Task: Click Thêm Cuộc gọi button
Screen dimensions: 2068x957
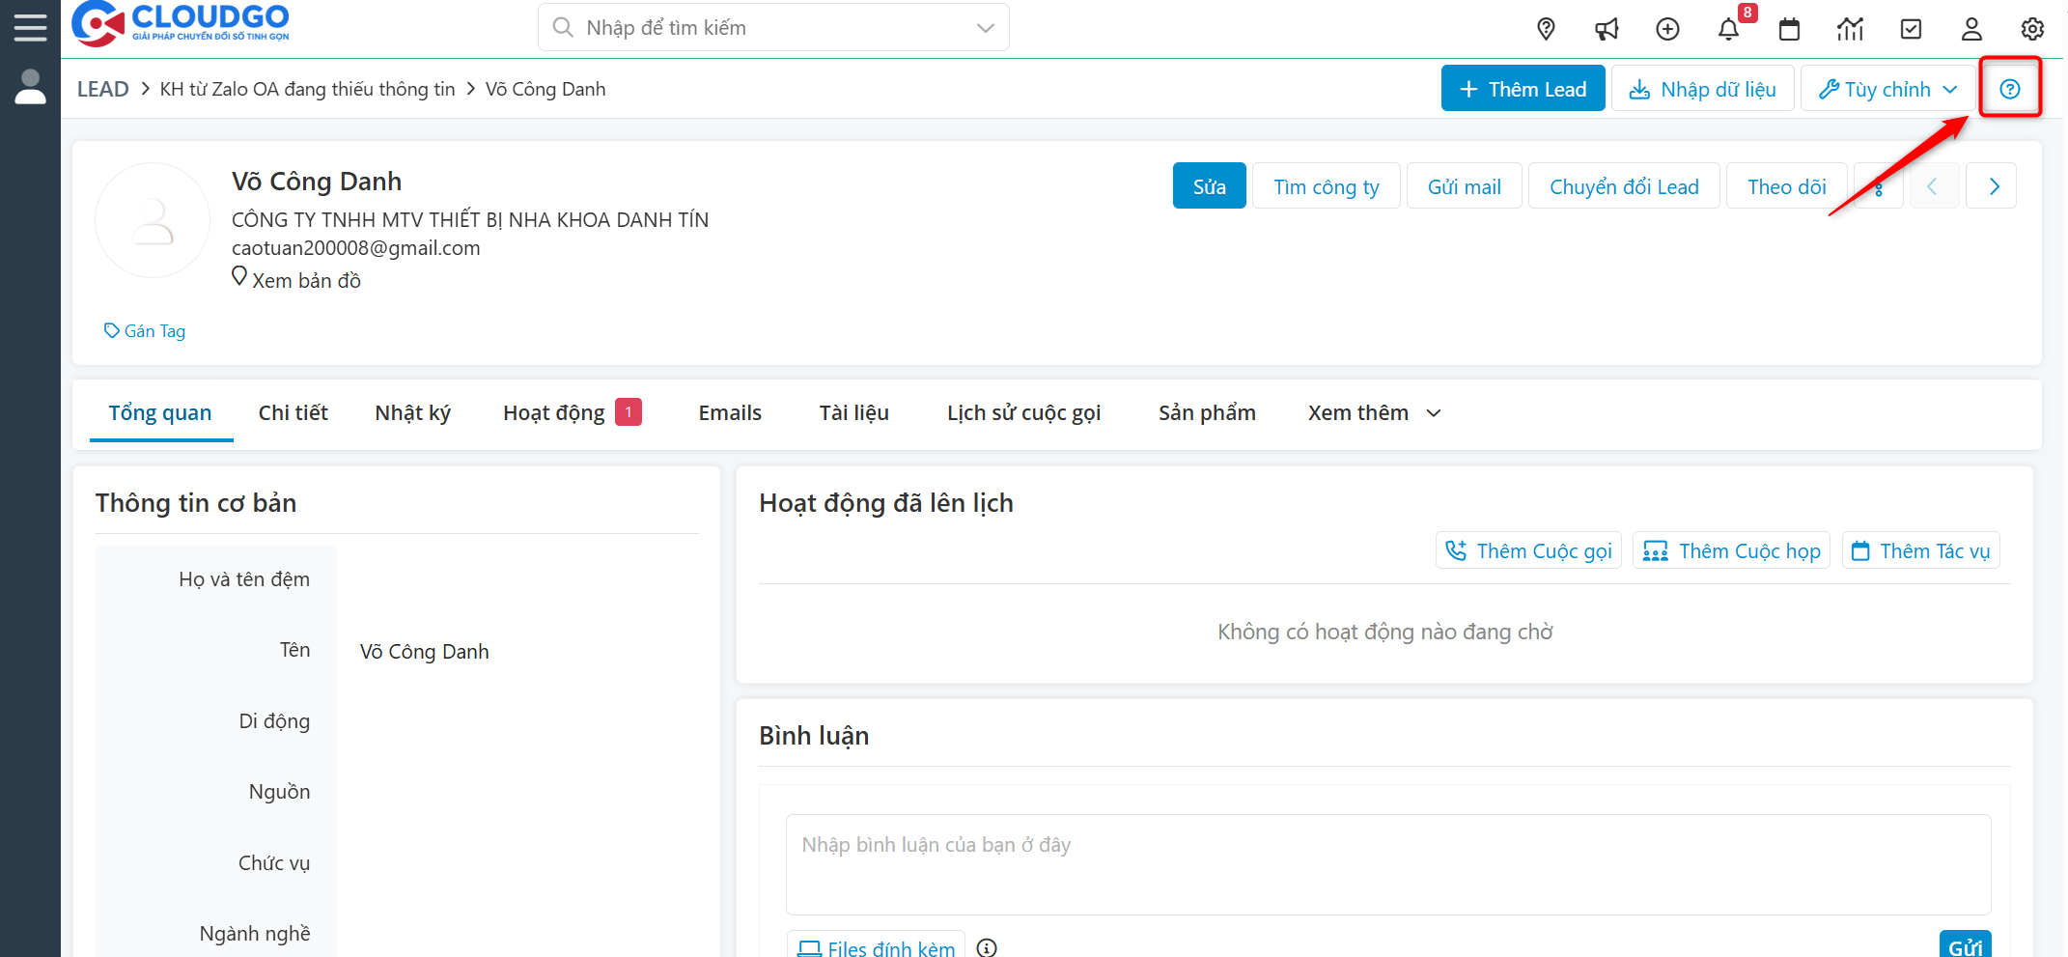Action: [x=1529, y=551]
